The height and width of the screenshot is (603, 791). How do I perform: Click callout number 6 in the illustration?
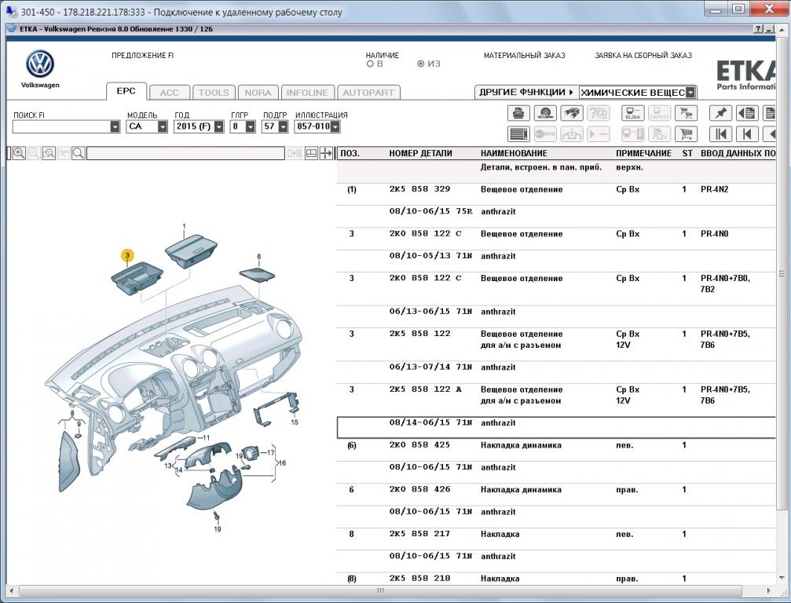(x=258, y=257)
